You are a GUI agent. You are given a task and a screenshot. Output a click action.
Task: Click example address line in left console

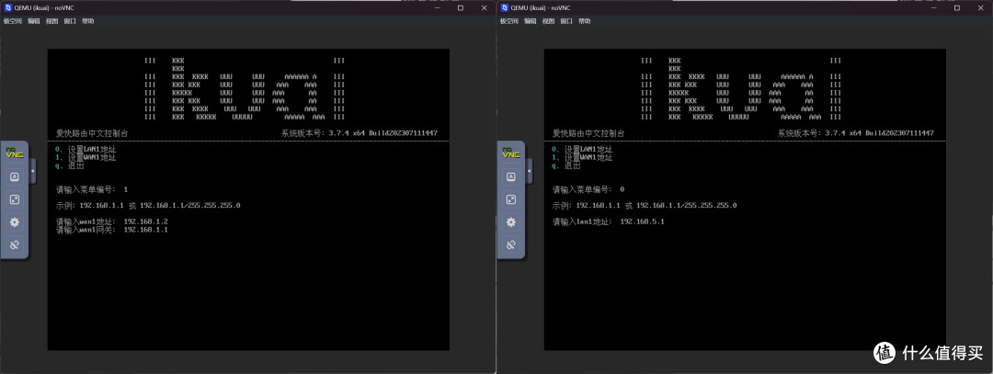point(148,206)
